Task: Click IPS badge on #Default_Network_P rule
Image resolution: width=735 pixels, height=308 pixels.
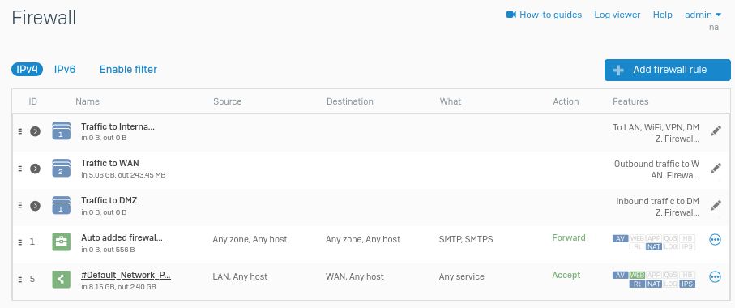Action: (x=686, y=284)
